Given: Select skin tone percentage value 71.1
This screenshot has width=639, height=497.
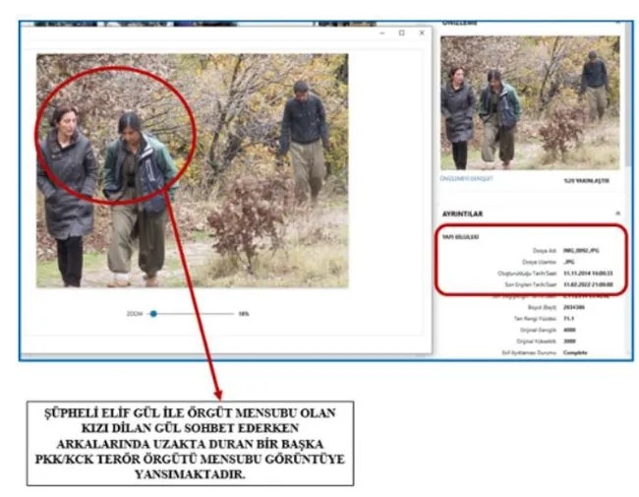Looking at the screenshot, I should (568, 318).
